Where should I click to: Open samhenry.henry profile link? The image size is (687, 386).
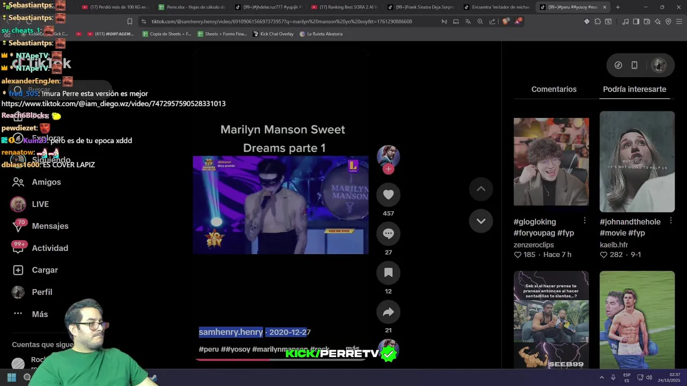pos(231,332)
